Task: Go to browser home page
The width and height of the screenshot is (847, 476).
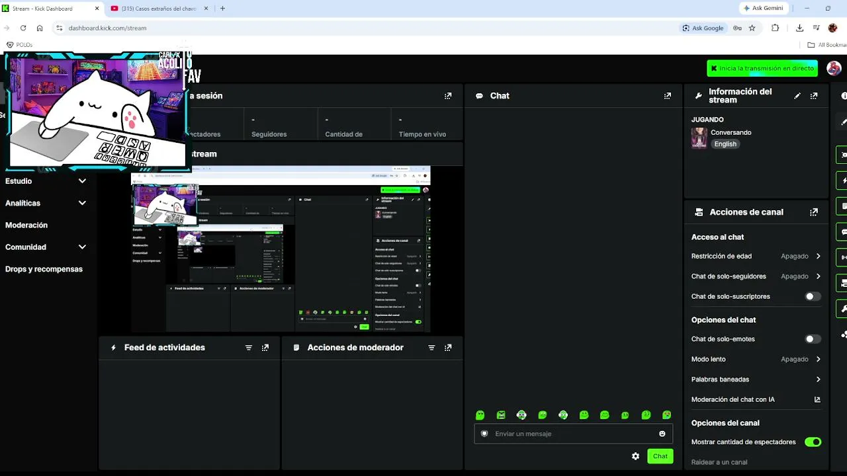Action: (40, 28)
